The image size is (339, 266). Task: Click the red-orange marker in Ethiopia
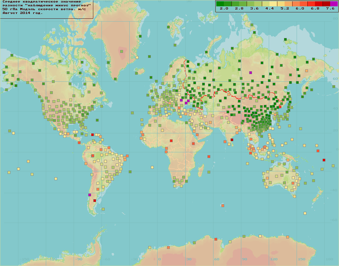[194, 143]
